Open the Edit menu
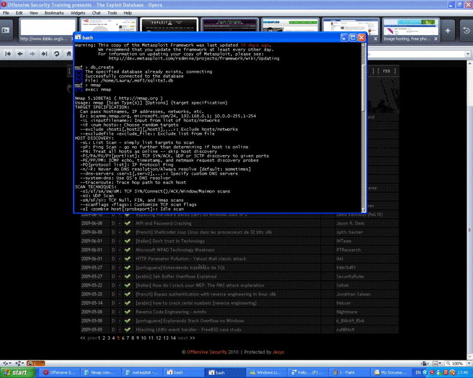Viewport: 473px width, 378px height. coord(19,13)
